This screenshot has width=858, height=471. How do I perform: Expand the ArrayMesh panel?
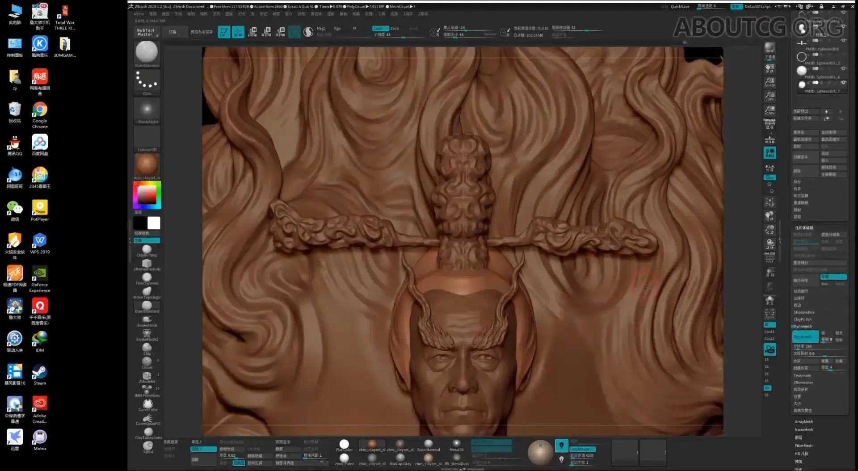tap(803, 421)
